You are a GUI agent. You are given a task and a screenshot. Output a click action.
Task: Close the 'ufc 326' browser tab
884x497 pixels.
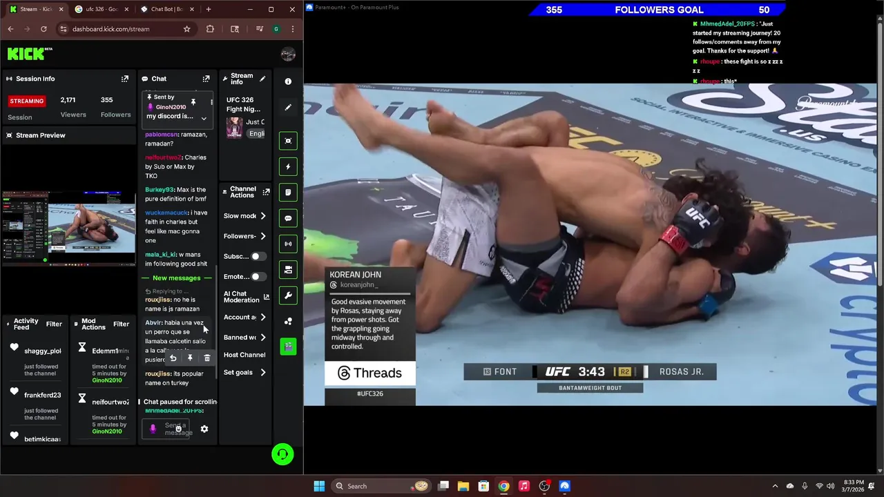[126, 9]
